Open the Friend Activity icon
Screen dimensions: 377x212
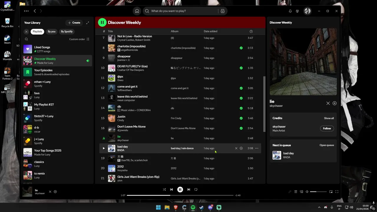coord(297,11)
